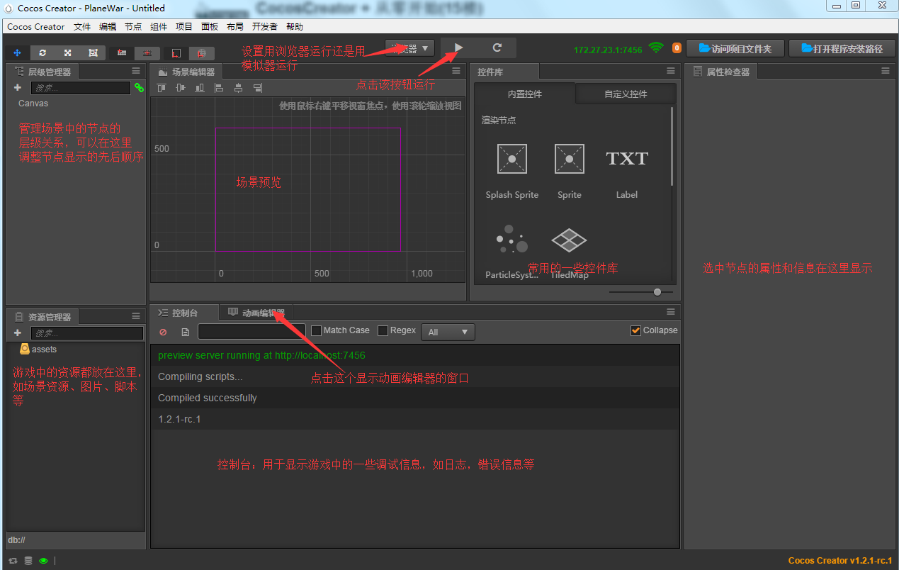This screenshot has width=899, height=570.
Task: Toggle the pivot/center positioning mode button
Action: pos(121,52)
